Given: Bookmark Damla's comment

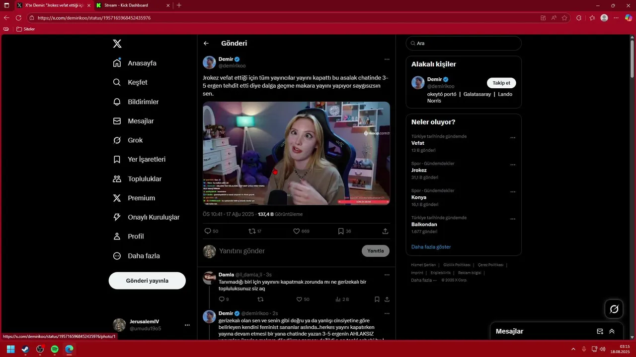Looking at the screenshot, I should 377,299.
